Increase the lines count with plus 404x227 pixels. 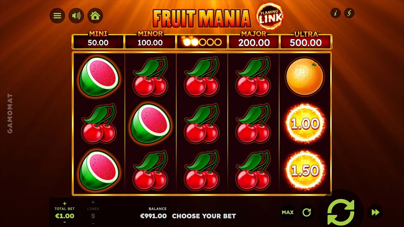(x=93, y=202)
